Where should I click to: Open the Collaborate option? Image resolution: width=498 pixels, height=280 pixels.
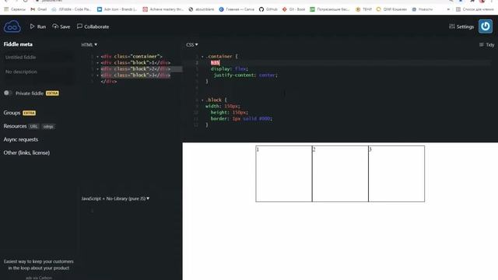click(93, 26)
